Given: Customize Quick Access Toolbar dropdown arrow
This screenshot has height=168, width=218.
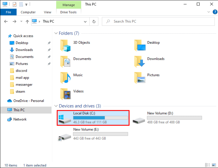Looking at the screenshot, I should 26,5.
